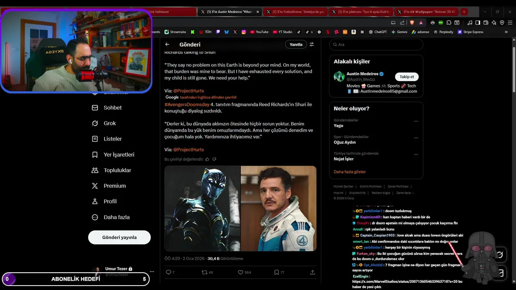Open the reply sorting filter icon
This screenshot has height=290, width=516.
(x=312, y=44)
